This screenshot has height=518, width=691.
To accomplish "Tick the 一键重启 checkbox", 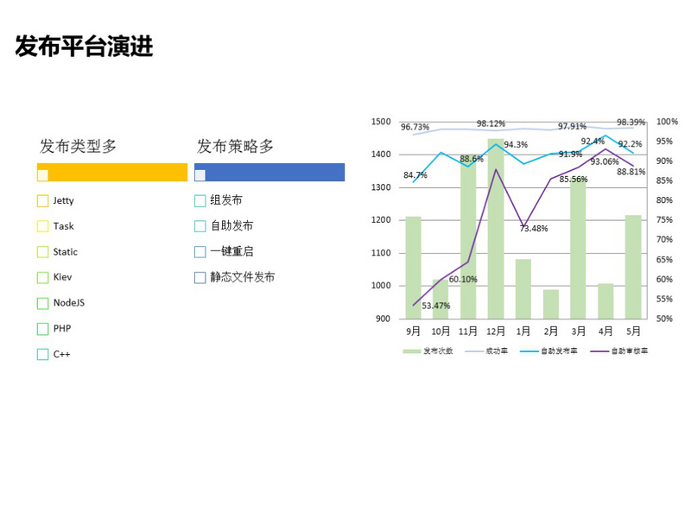I will pyautogui.click(x=200, y=252).
